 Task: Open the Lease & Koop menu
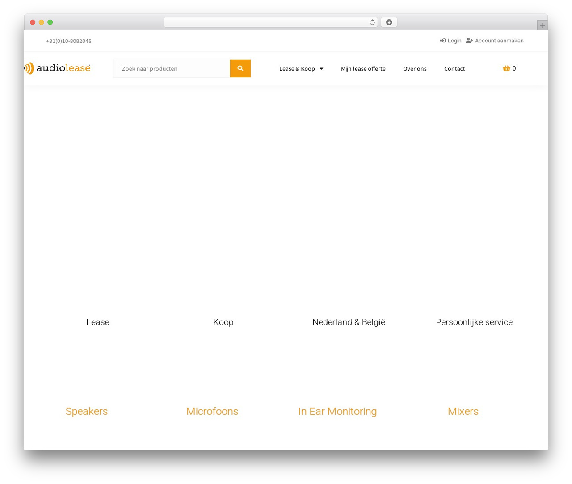click(x=297, y=69)
